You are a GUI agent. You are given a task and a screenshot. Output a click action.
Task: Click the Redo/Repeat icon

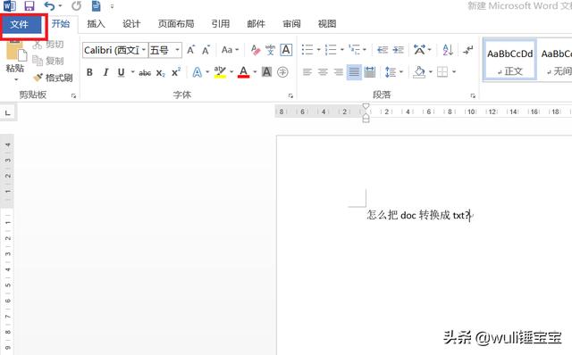click(x=76, y=6)
